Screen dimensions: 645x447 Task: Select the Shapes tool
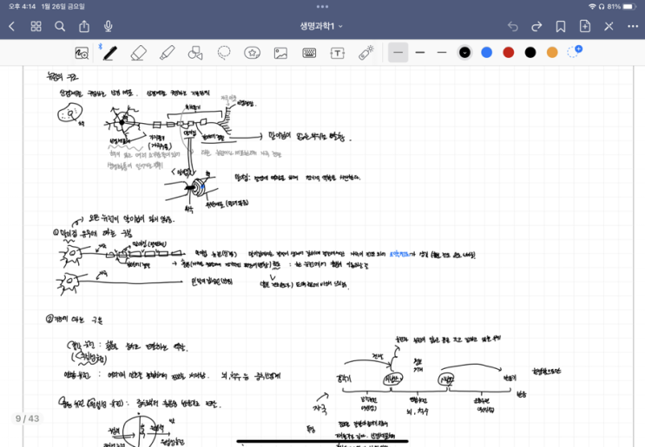(x=195, y=53)
